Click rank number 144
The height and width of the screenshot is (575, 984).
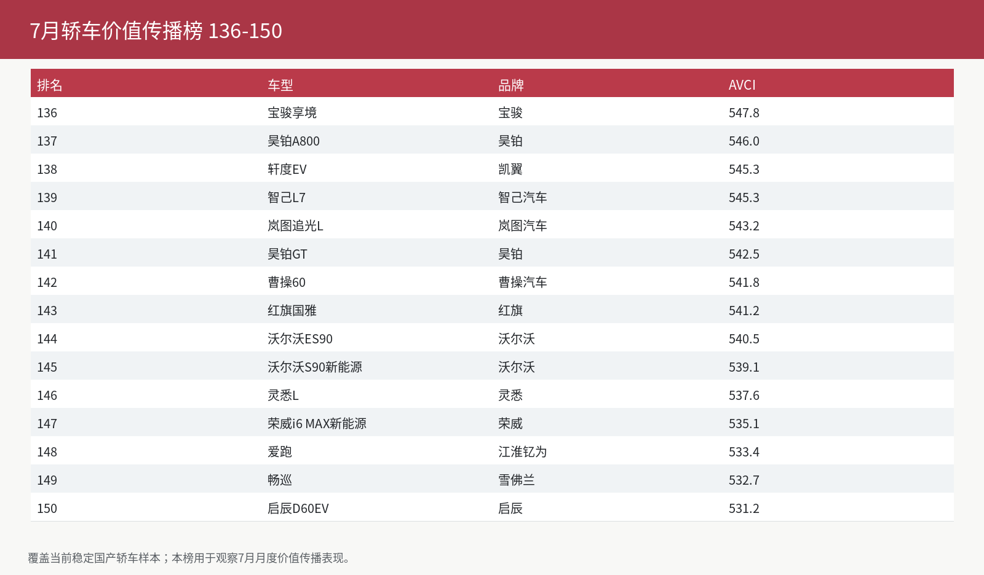47,339
